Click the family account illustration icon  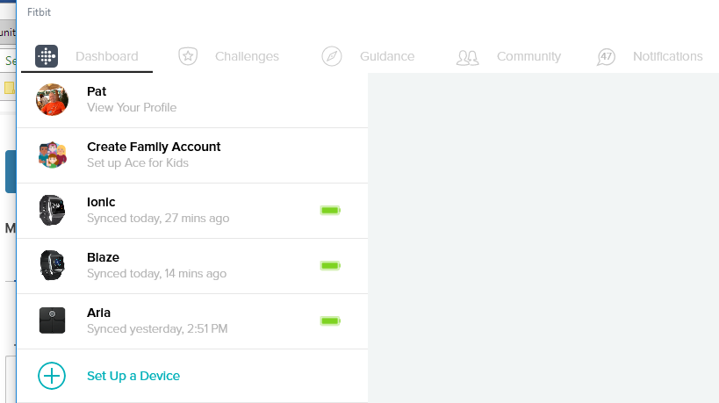(52, 155)
